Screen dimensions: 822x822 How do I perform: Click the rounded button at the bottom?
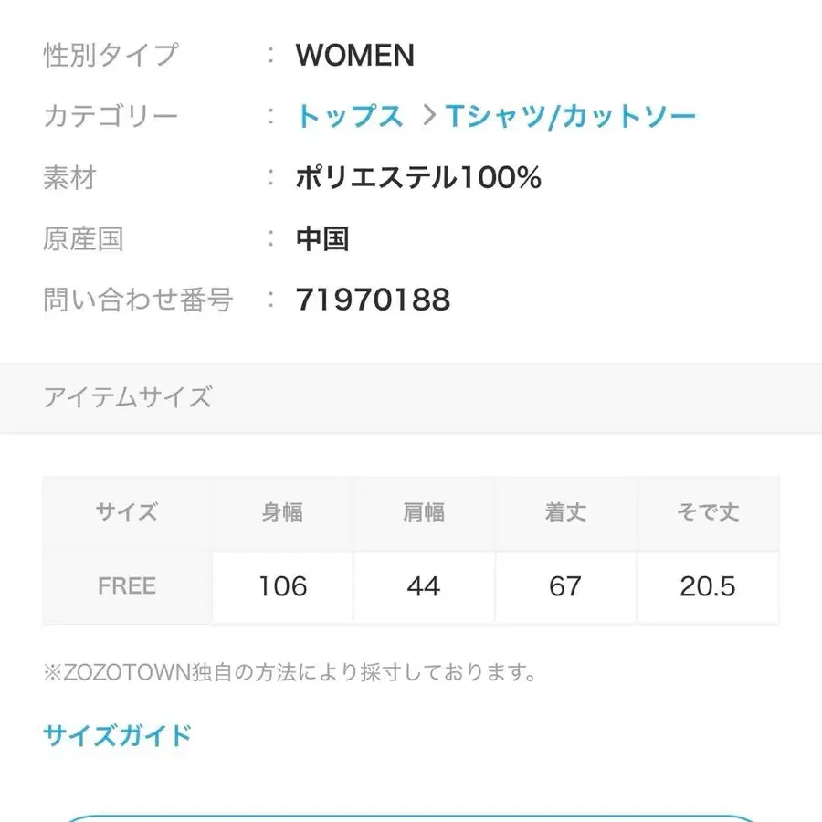point(411,817)
